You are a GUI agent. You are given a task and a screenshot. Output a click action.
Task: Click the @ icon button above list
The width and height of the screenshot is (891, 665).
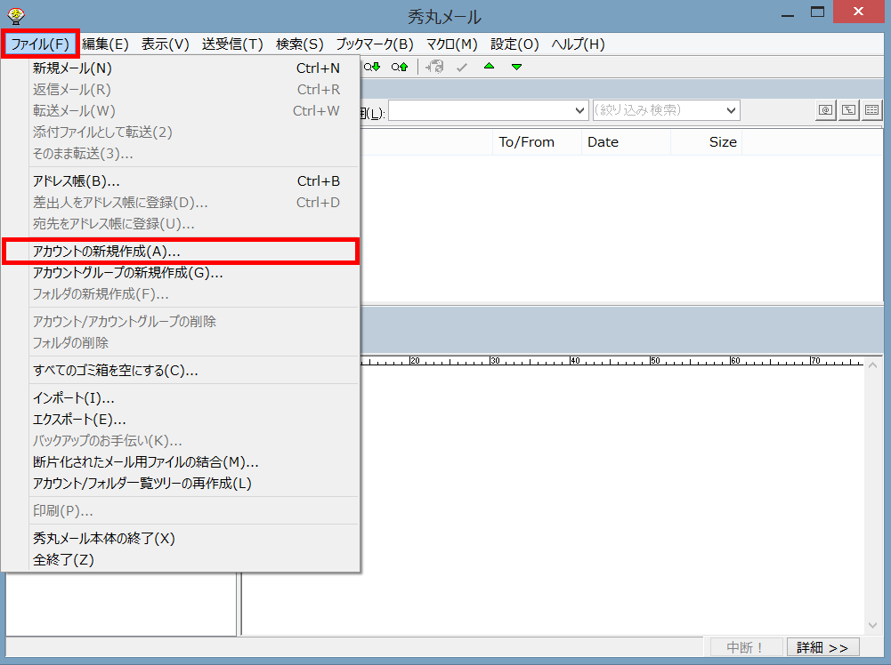826,110
